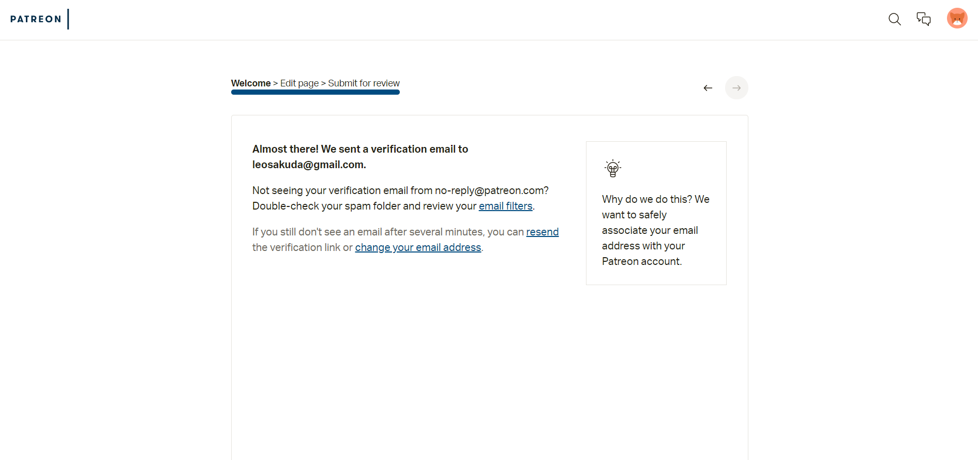The width and height of the screenshot is (978, 460).
Task: Open the email filters link
Action: click(505, 206)
